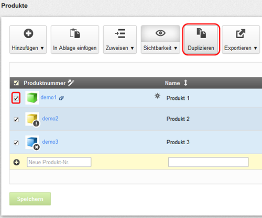Open the Hinzufügen dropdown menu
The width and height of the screenshot is (262, 218).
point(28,40)
